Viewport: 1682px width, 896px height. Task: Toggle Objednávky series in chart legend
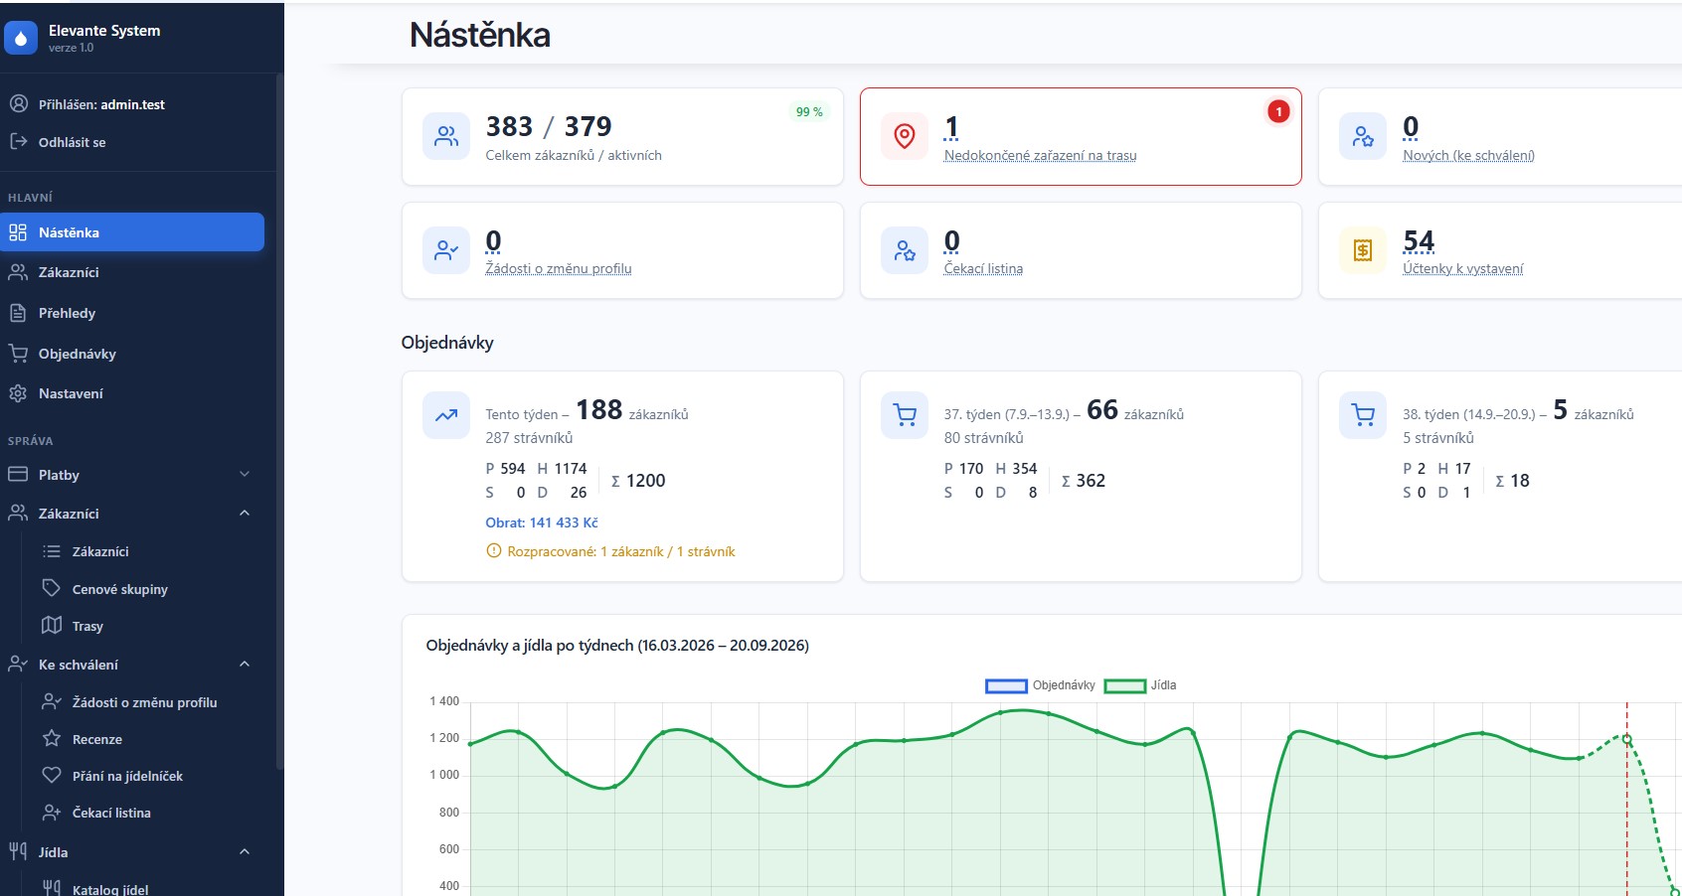1040,685
